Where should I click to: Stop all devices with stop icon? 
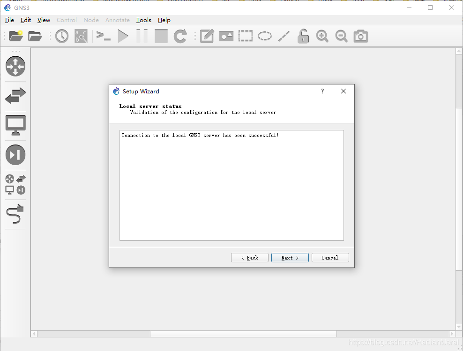pyautogui.click(x=161, y=36)
